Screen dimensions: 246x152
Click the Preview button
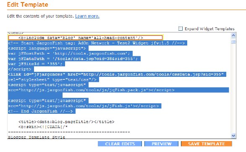point(161,144)
